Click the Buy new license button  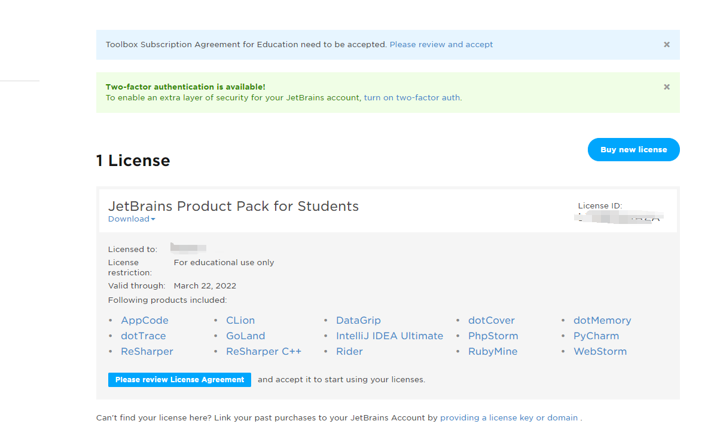(633, 150)
